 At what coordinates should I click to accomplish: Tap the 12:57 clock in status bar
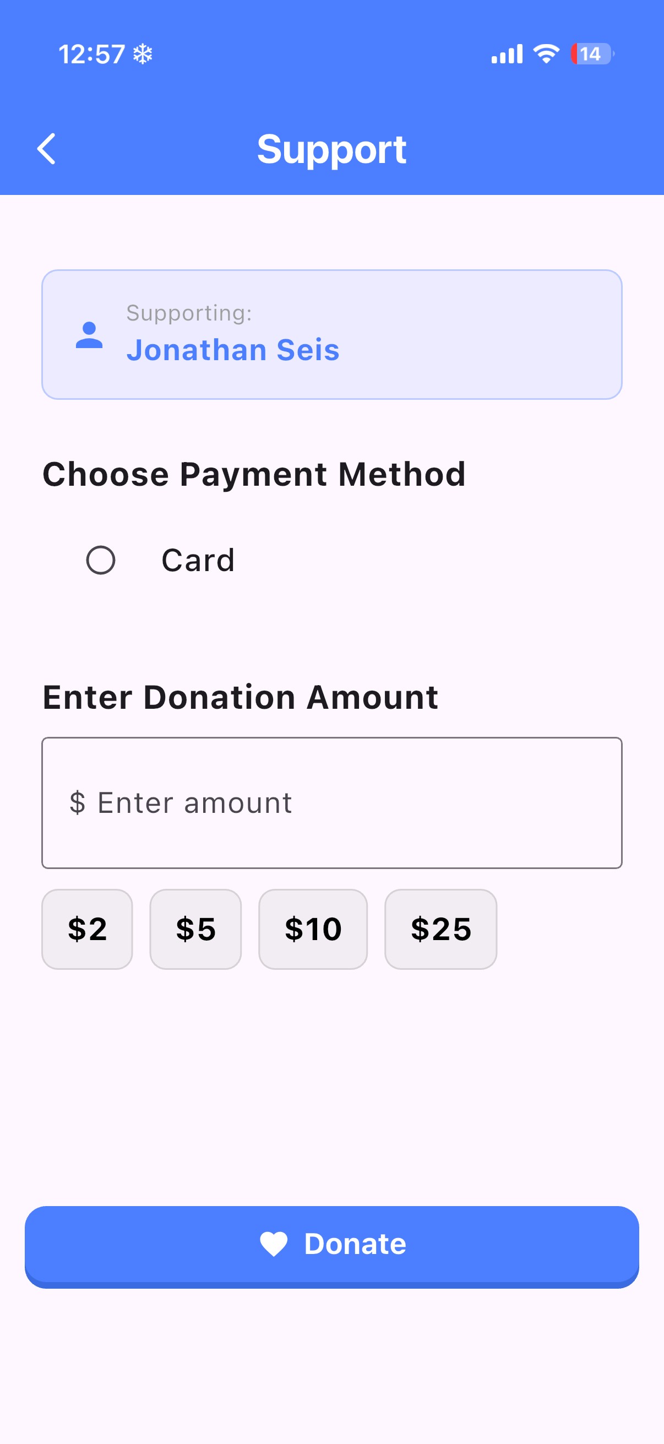tap(92, 55)
